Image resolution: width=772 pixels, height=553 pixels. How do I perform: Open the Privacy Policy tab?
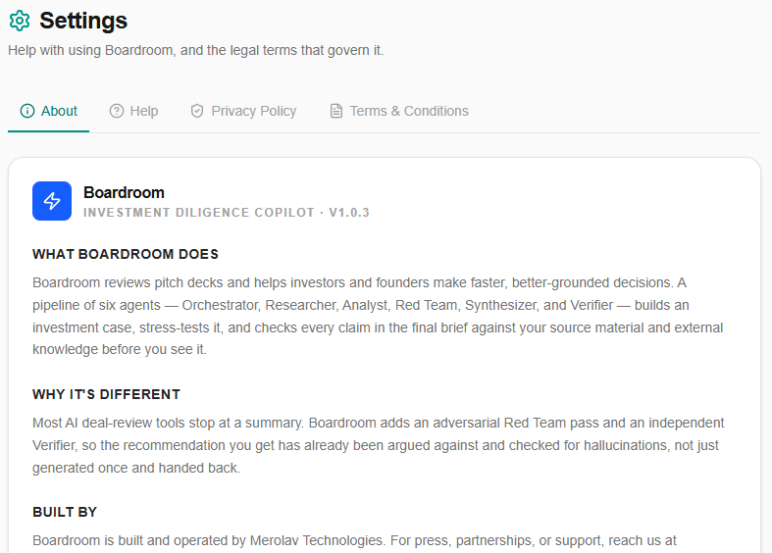click(243, 111)
